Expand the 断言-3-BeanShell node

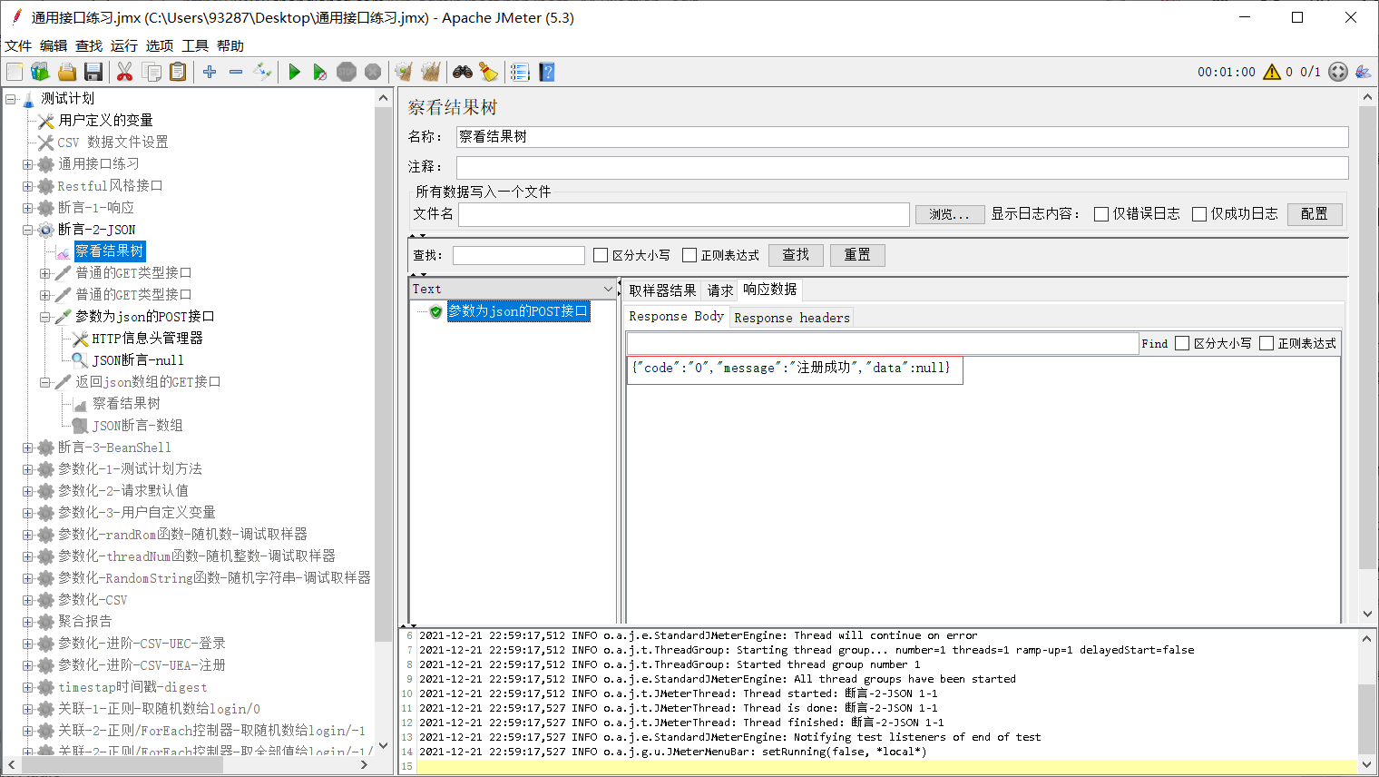click(27, 448)
